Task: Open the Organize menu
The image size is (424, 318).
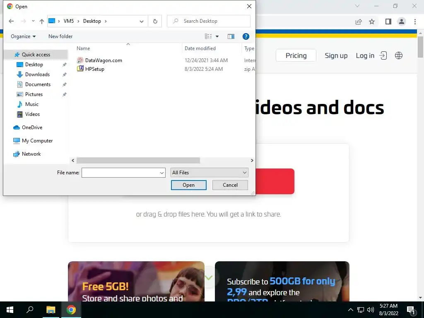Action: point(23,36)
